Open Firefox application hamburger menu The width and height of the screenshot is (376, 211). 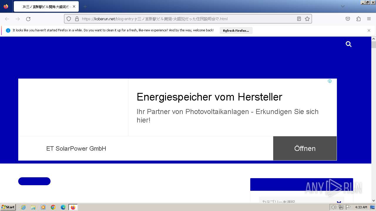coord(369,19)
